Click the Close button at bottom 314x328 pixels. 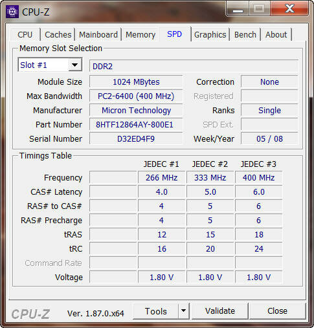click(x=277, y=311)
